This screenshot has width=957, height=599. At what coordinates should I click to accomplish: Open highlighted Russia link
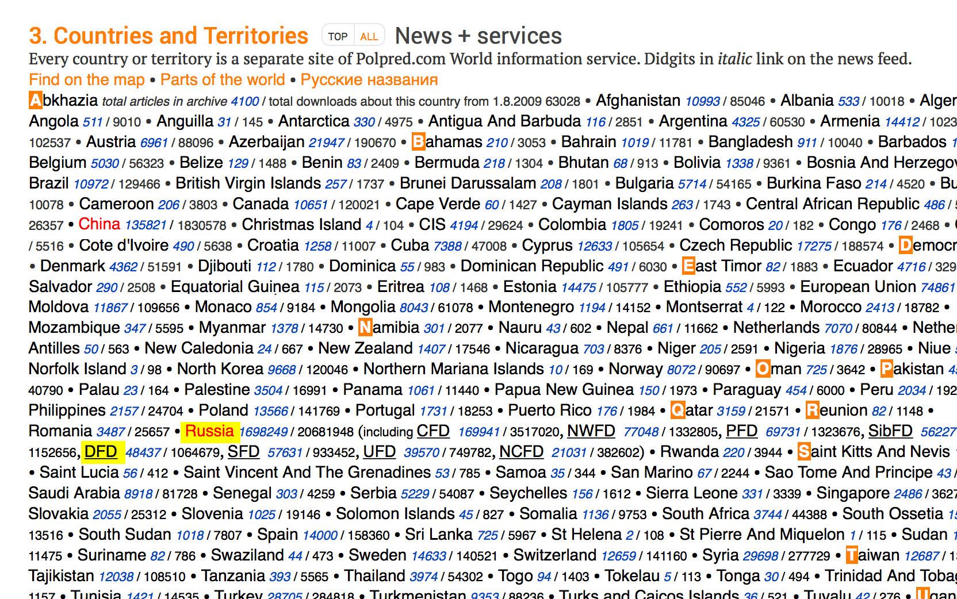[x=210, y=432]
